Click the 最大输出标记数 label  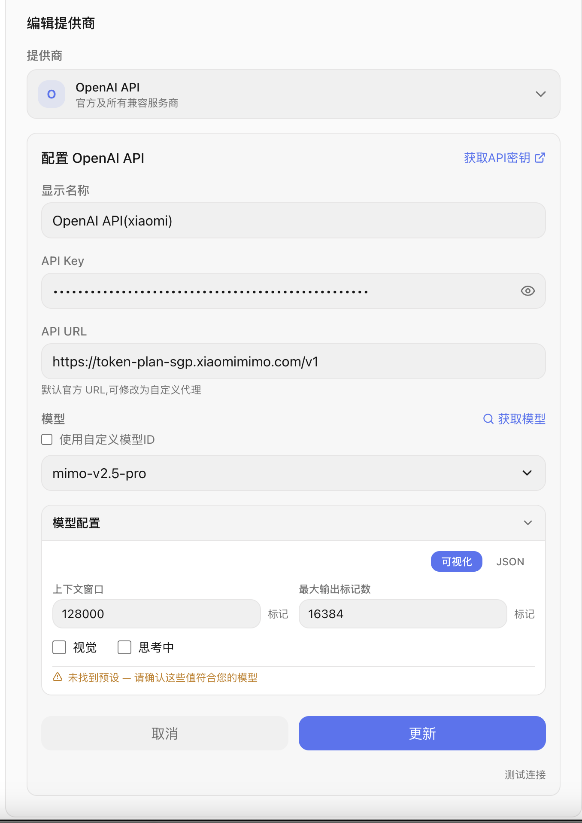coord(335,589)
